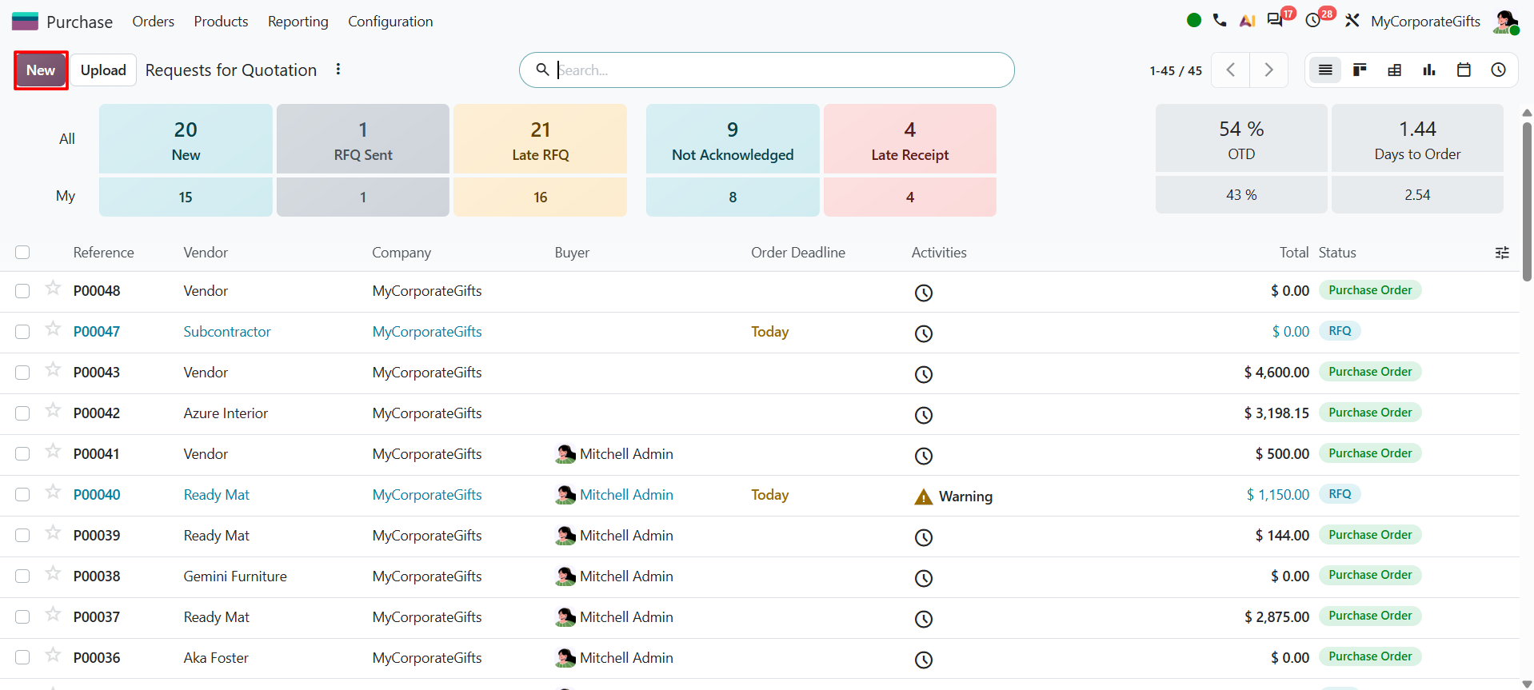This screenshot has height=690, width=1534.
Task: Click the New button
Action: [41, 70]
